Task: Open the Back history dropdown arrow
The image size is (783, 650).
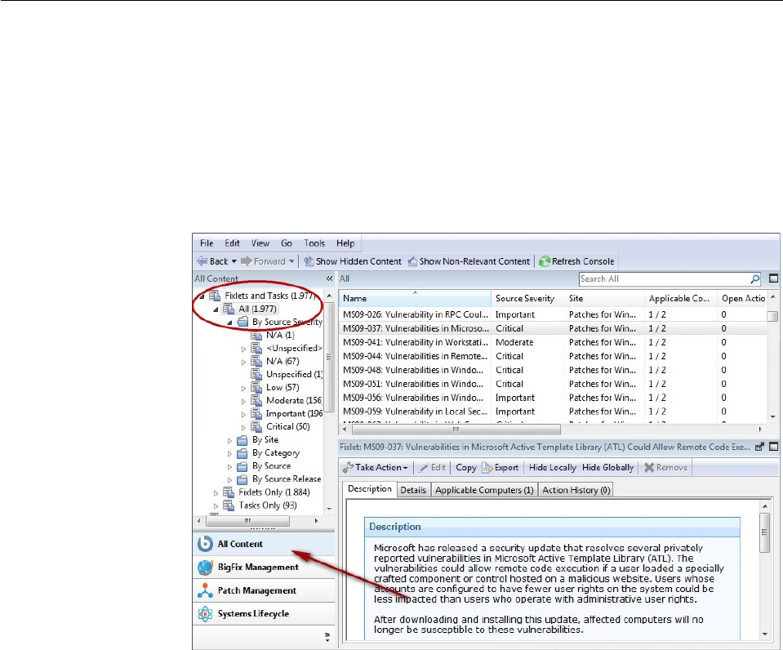Action: (234, 261)
